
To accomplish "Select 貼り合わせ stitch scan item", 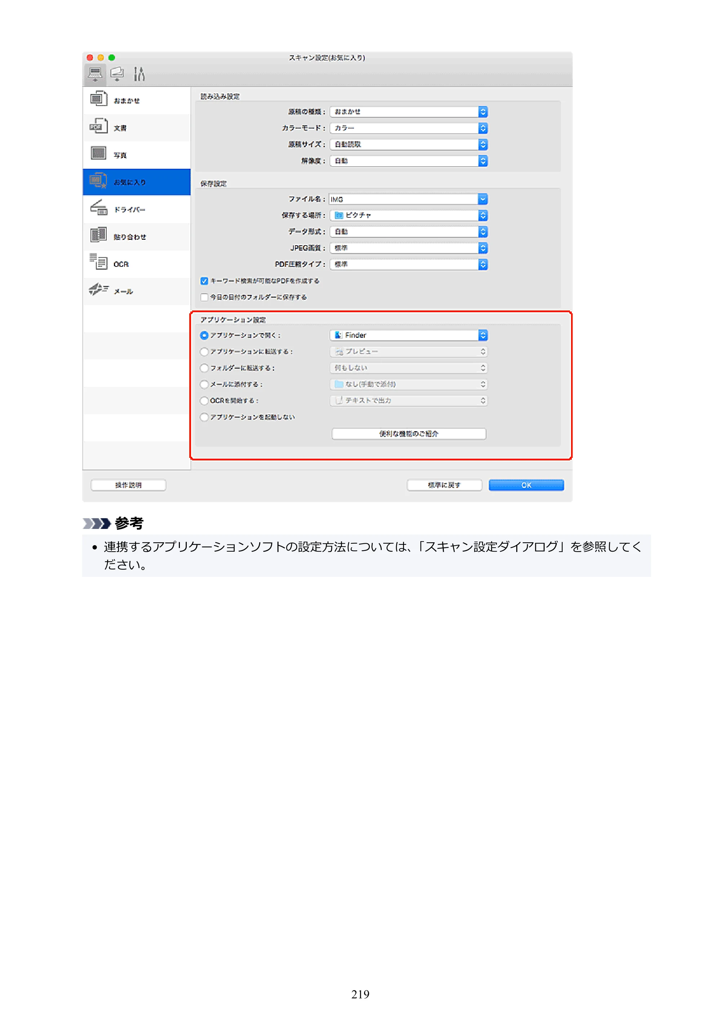I will (137, 237).
